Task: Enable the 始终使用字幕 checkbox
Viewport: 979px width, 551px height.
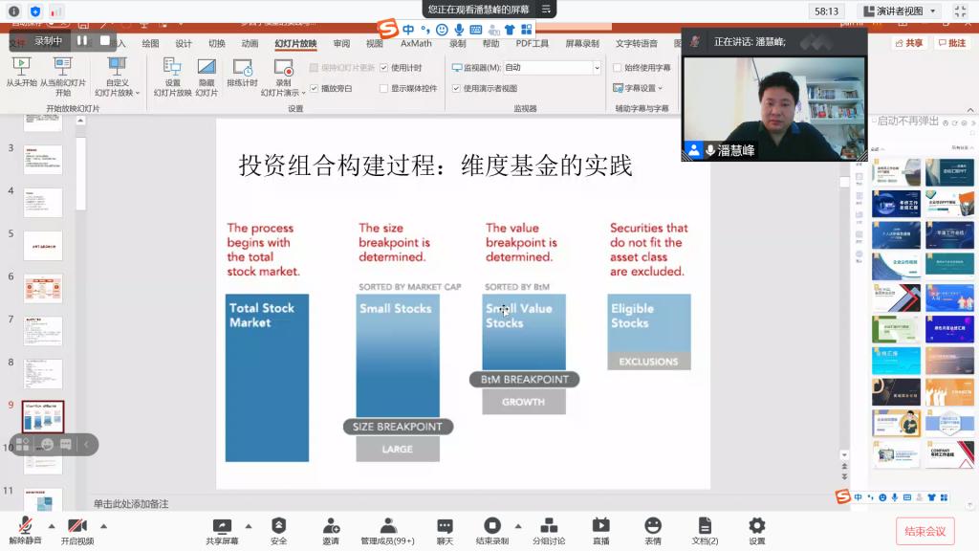Action: (x=617, y=68)
